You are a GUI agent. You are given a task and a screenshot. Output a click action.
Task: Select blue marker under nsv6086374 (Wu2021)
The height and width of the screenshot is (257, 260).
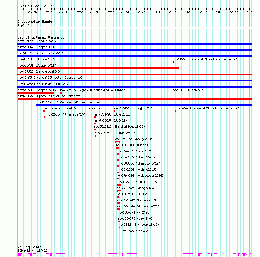(x=118, y=215)
